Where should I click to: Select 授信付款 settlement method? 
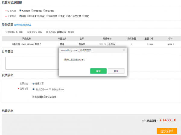pyautogui.click(x=44, y=11)
